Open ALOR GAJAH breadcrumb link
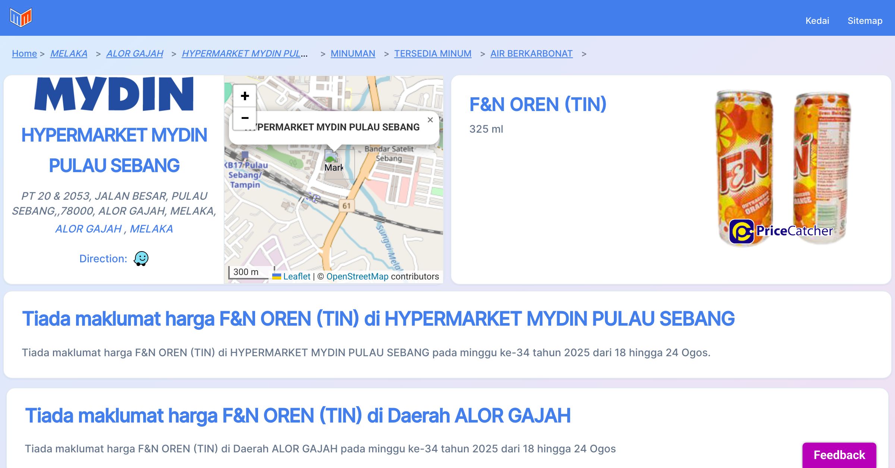This screenshot has width=895, height=468. point(135,53)
